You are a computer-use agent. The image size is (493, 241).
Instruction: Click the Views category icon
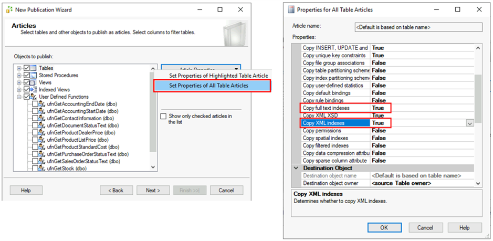tap(33, 82)
